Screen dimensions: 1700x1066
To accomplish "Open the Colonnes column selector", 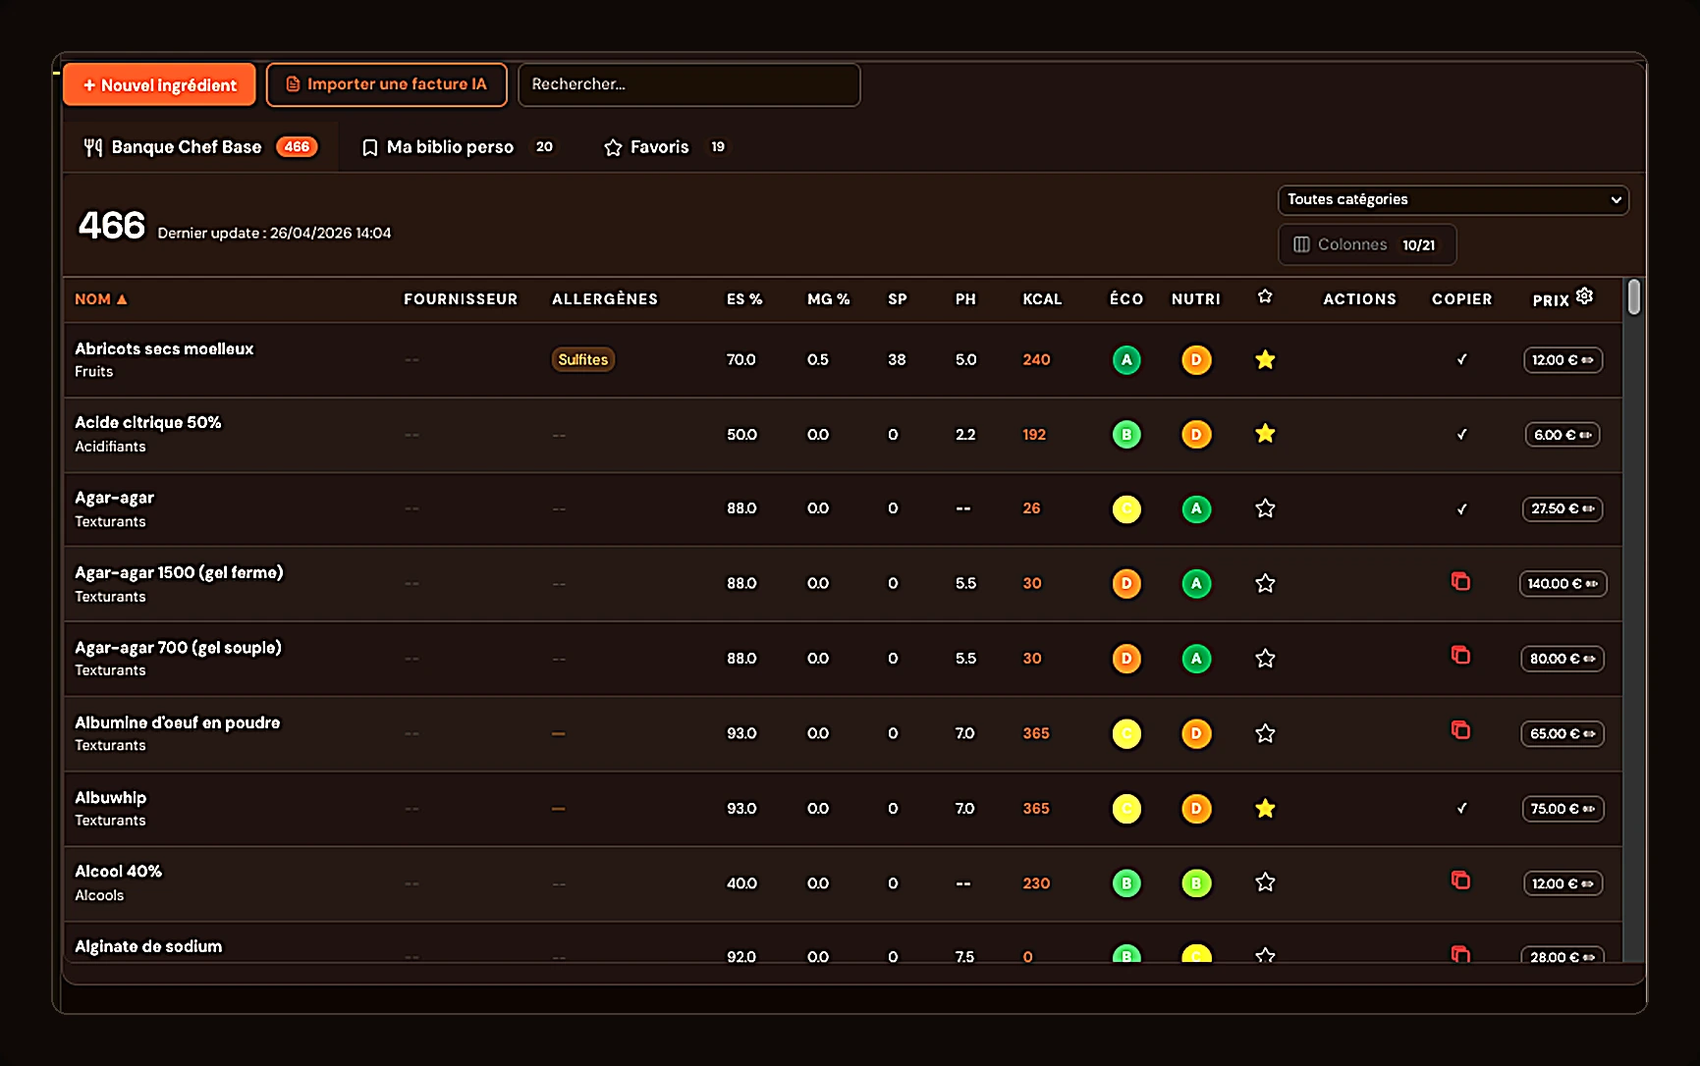I will click(x=1366, y=244).
